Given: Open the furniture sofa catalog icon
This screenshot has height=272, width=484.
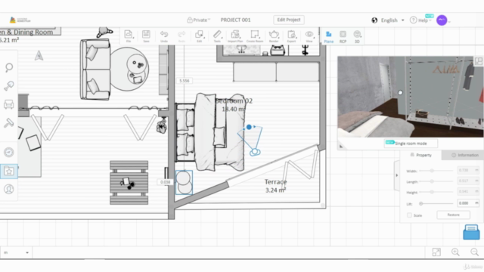Looking at the screenshot, I should 8,104.
